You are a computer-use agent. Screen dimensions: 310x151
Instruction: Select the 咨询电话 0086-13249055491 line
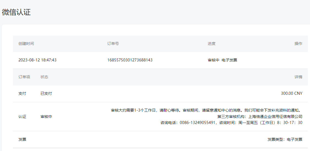(x=231, y=123)
